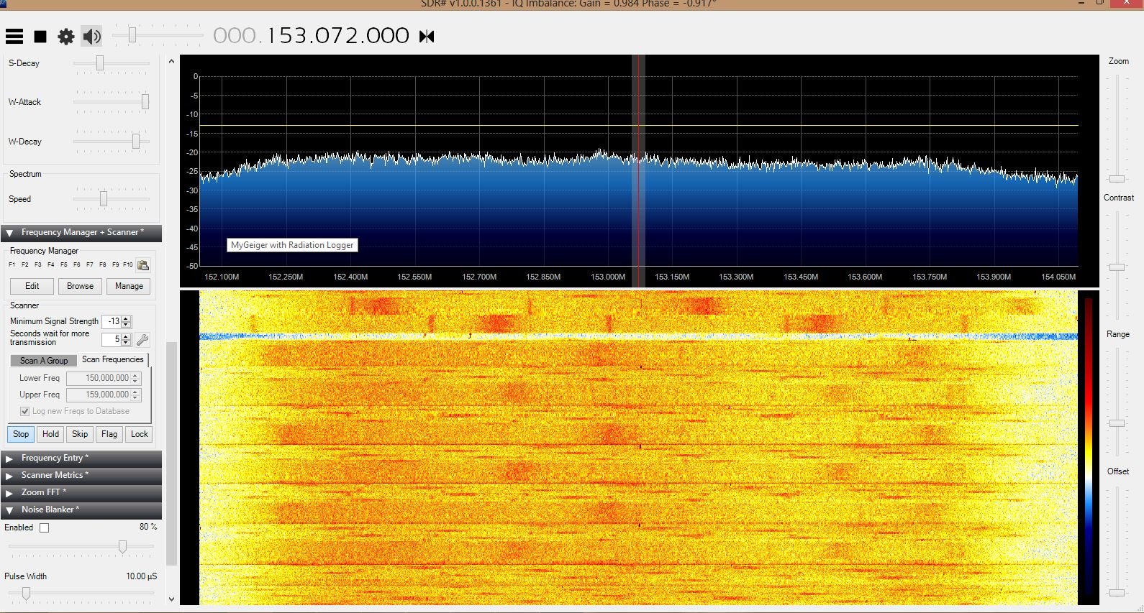Image resolution: width=1144 pixels, height=613 pixels.
Task: Click the center tuning icon beside frequency
Action: [x=427, y=36]
